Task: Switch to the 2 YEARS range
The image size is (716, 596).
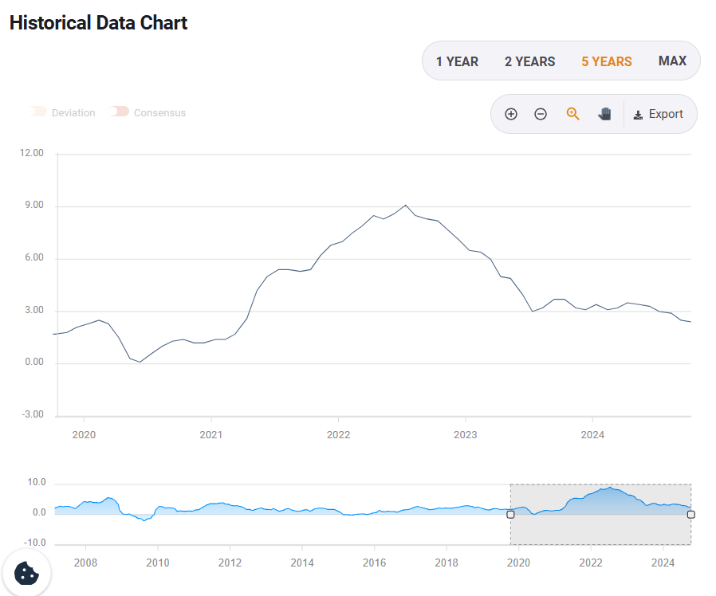Action: click(x=529, y=61)
